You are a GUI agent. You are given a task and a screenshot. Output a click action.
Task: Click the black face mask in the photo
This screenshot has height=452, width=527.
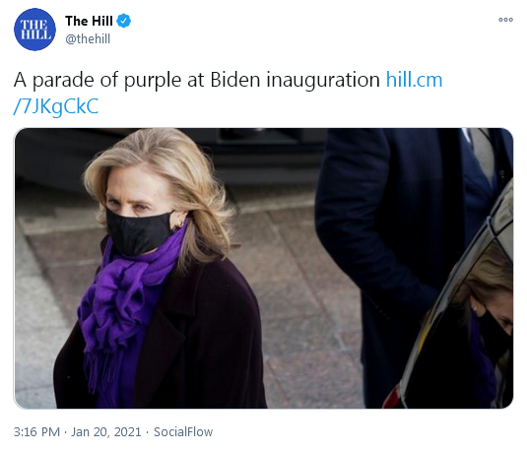tap(140, 231)
